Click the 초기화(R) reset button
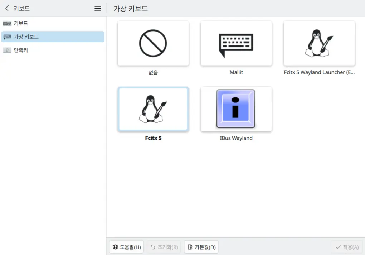The width and height of the screenshot is (365, 255). [x=164, y=247]
